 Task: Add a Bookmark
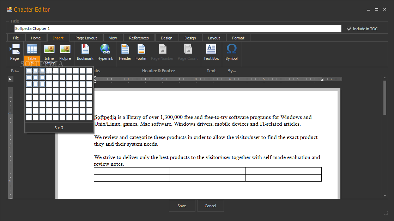(x=85, y=52)
